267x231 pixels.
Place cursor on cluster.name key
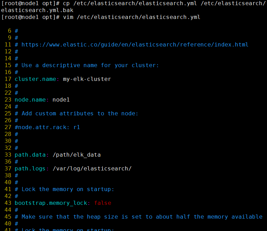(x=35, y=79)
